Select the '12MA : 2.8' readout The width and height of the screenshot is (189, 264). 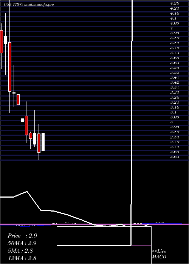(x=22, y=258)
